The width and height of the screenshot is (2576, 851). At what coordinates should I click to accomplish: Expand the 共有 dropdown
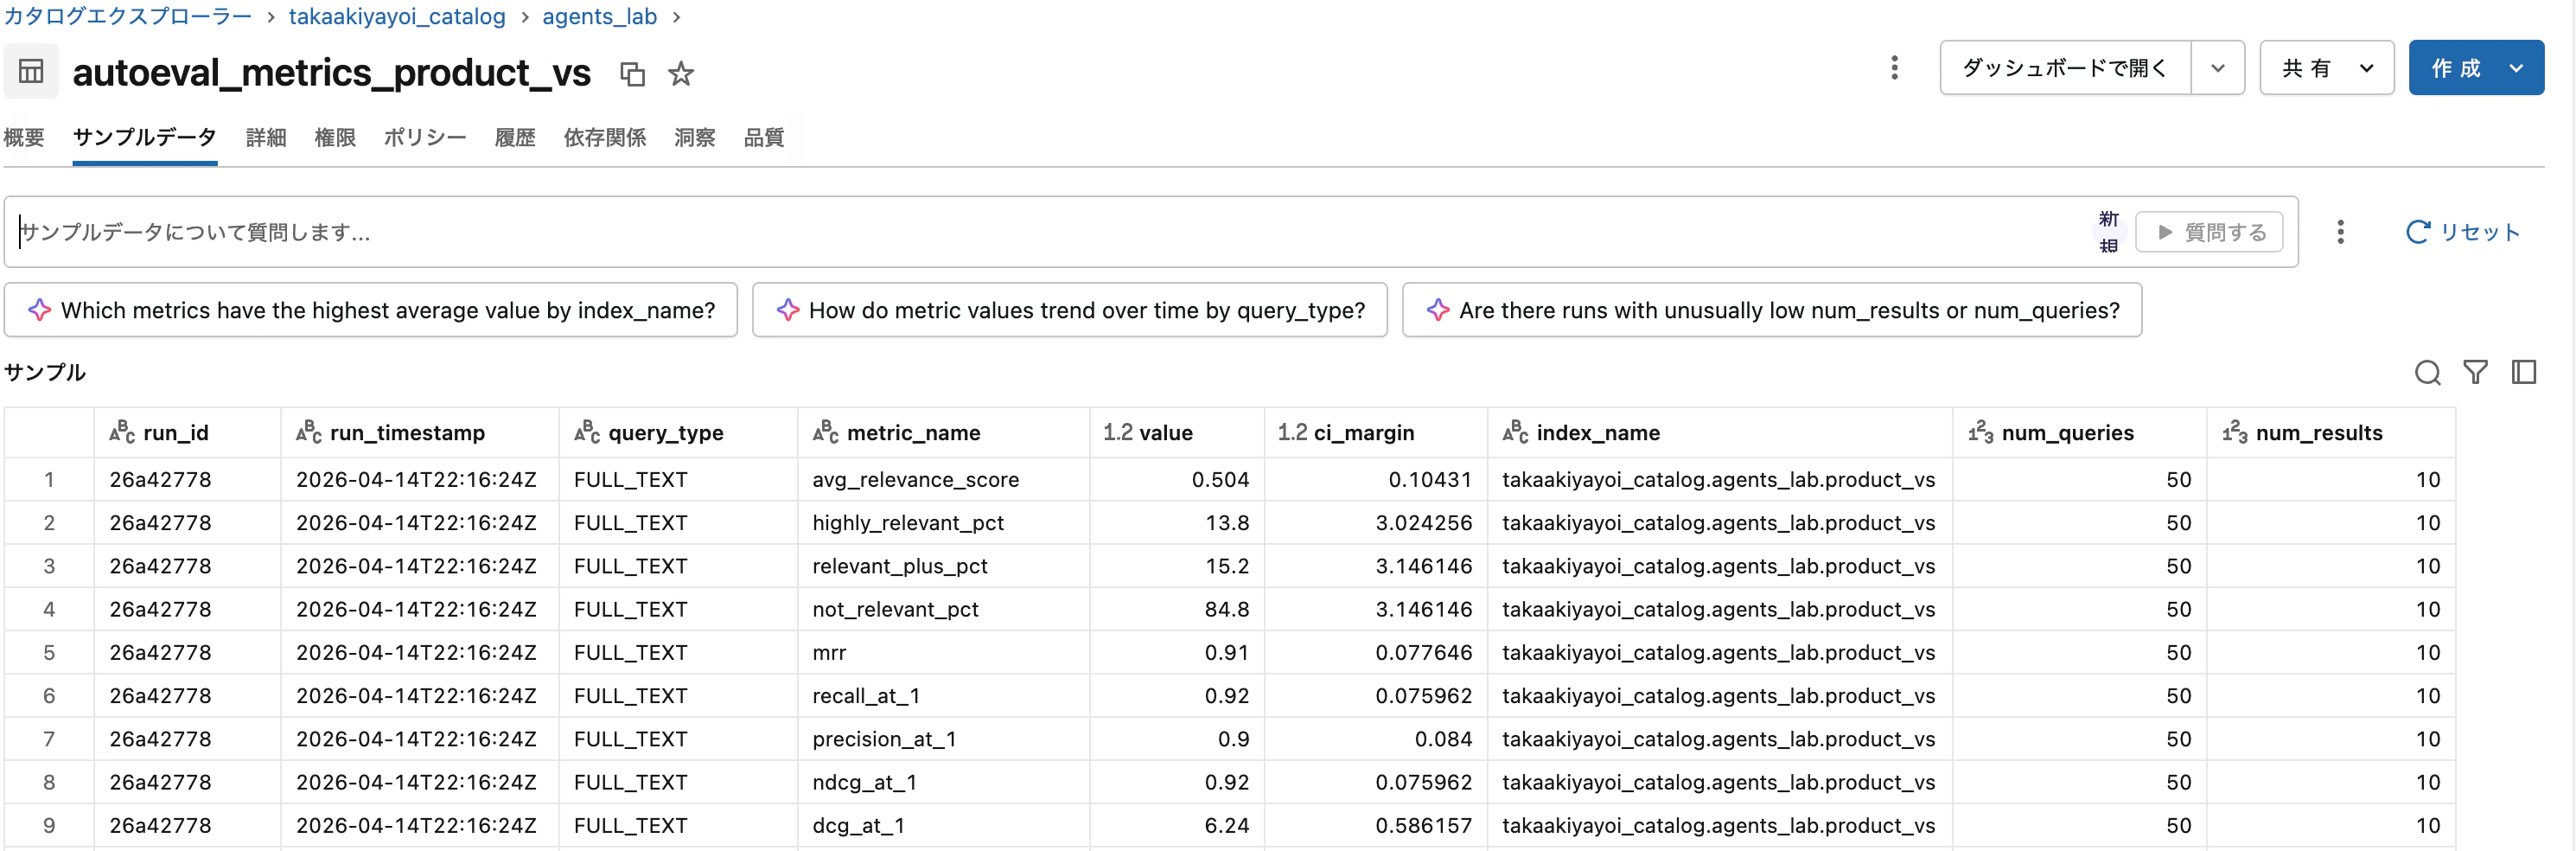coord(2325,67)
